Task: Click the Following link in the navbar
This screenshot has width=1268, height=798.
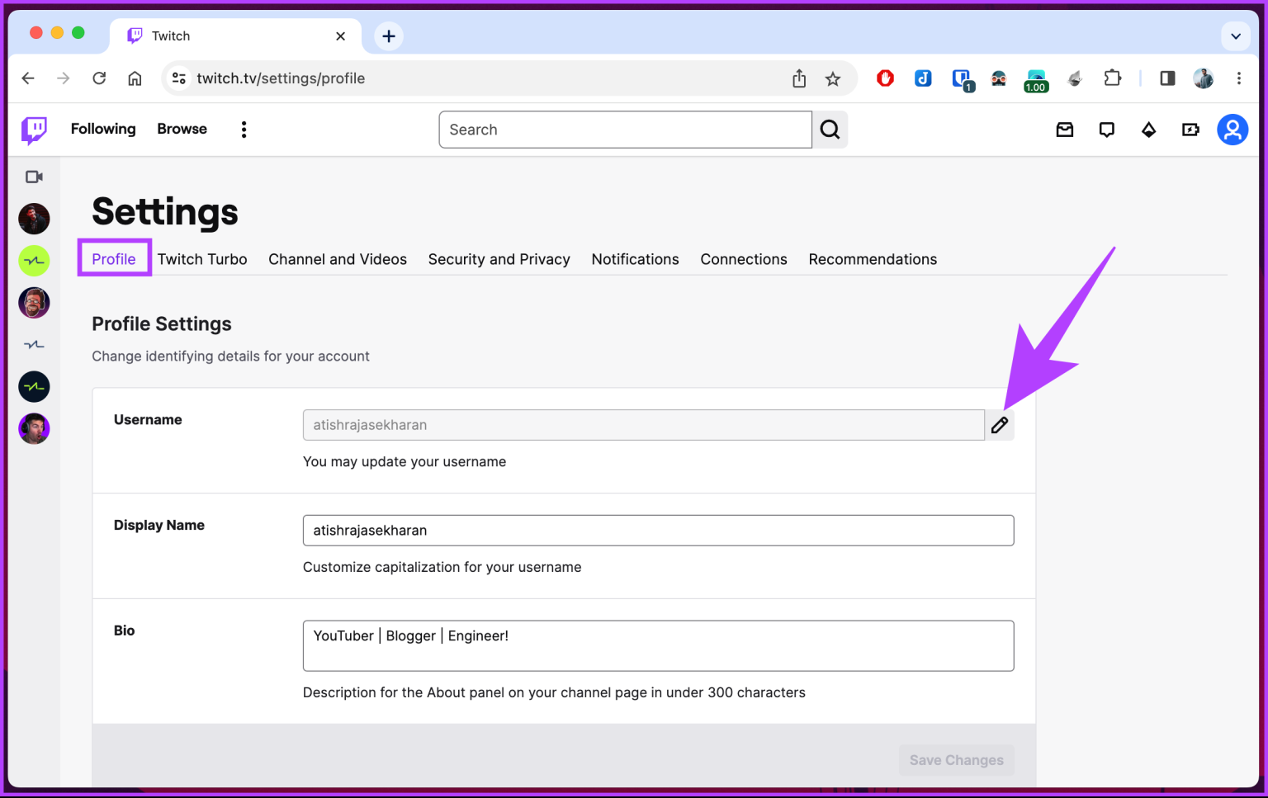Action: point(102,130)
